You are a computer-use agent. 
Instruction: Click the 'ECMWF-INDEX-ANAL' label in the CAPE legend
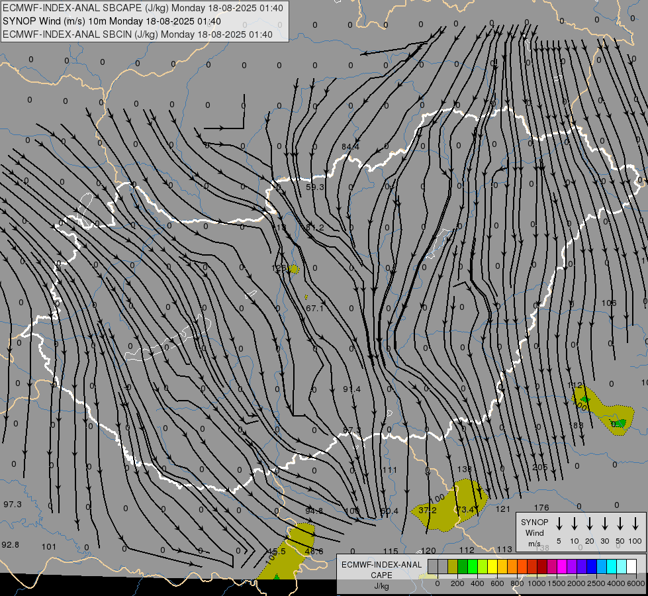pyautogui.click(x=381, y=565)
